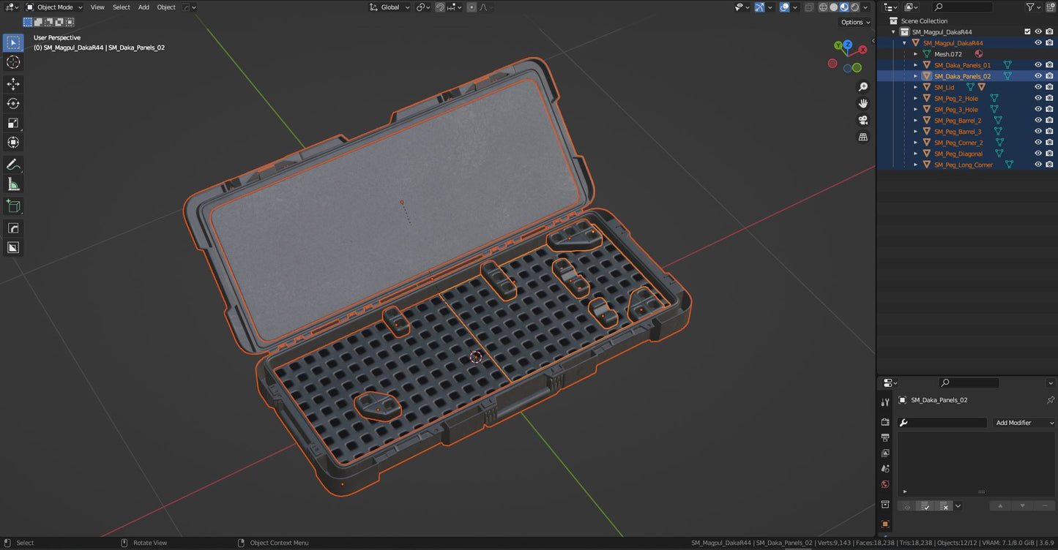1058x550 pixels.
Task: Open the viewport Options popover
Action: pos(853,22)
